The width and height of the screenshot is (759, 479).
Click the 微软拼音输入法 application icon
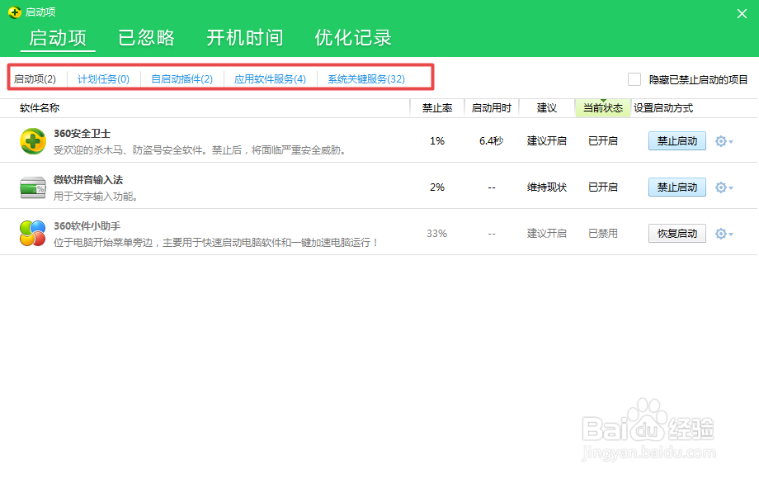pos(31,187)
